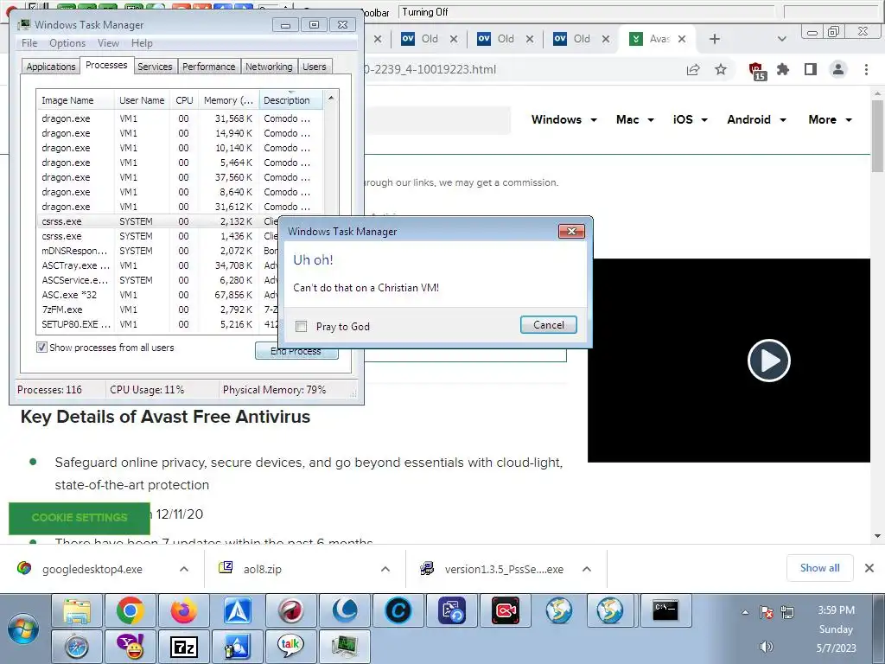The height and width of the screenshot is (664, 885).
Task: Open the uBlock Origin extension icon
Action: click(x=756, y=70)
